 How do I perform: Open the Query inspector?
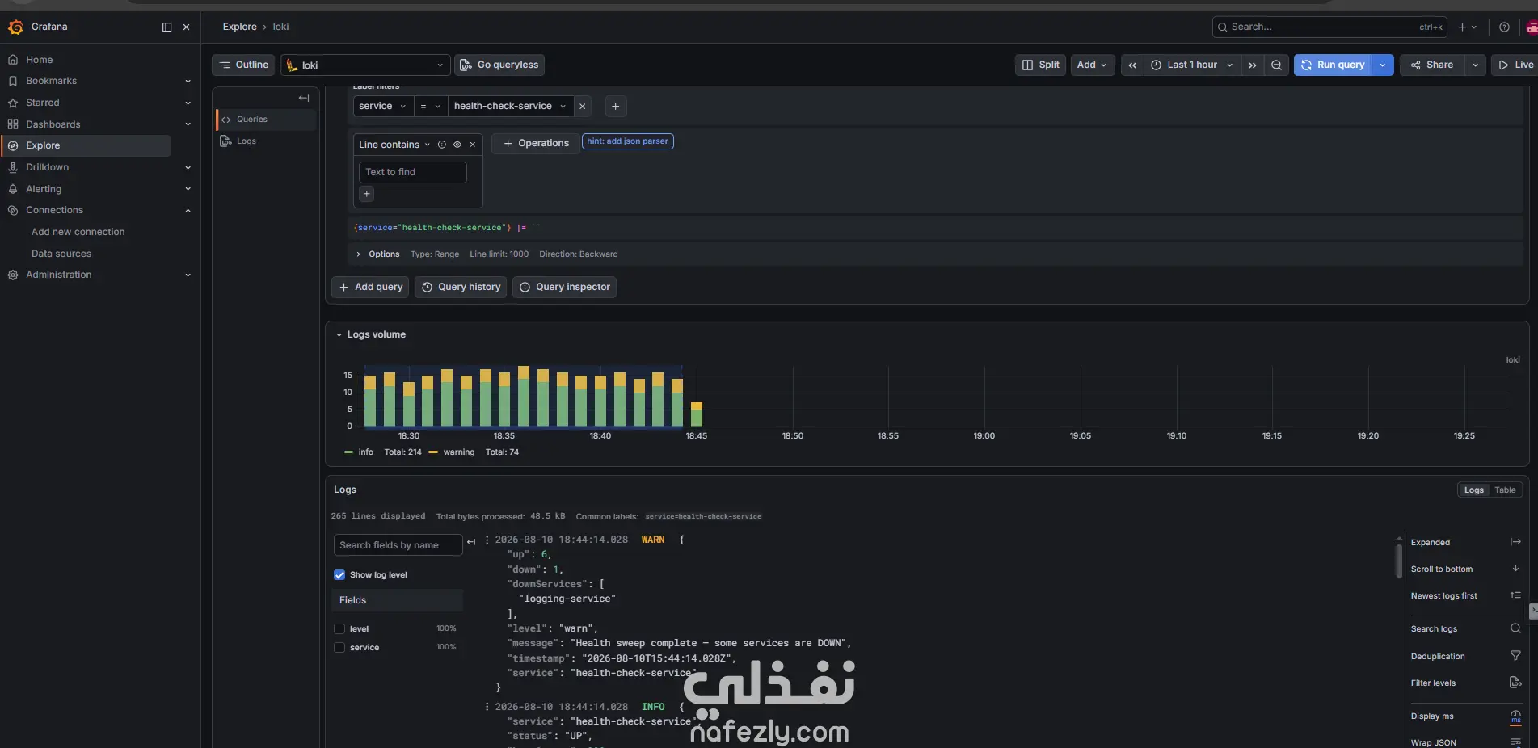pyautogui.click(x=564, y=288)
